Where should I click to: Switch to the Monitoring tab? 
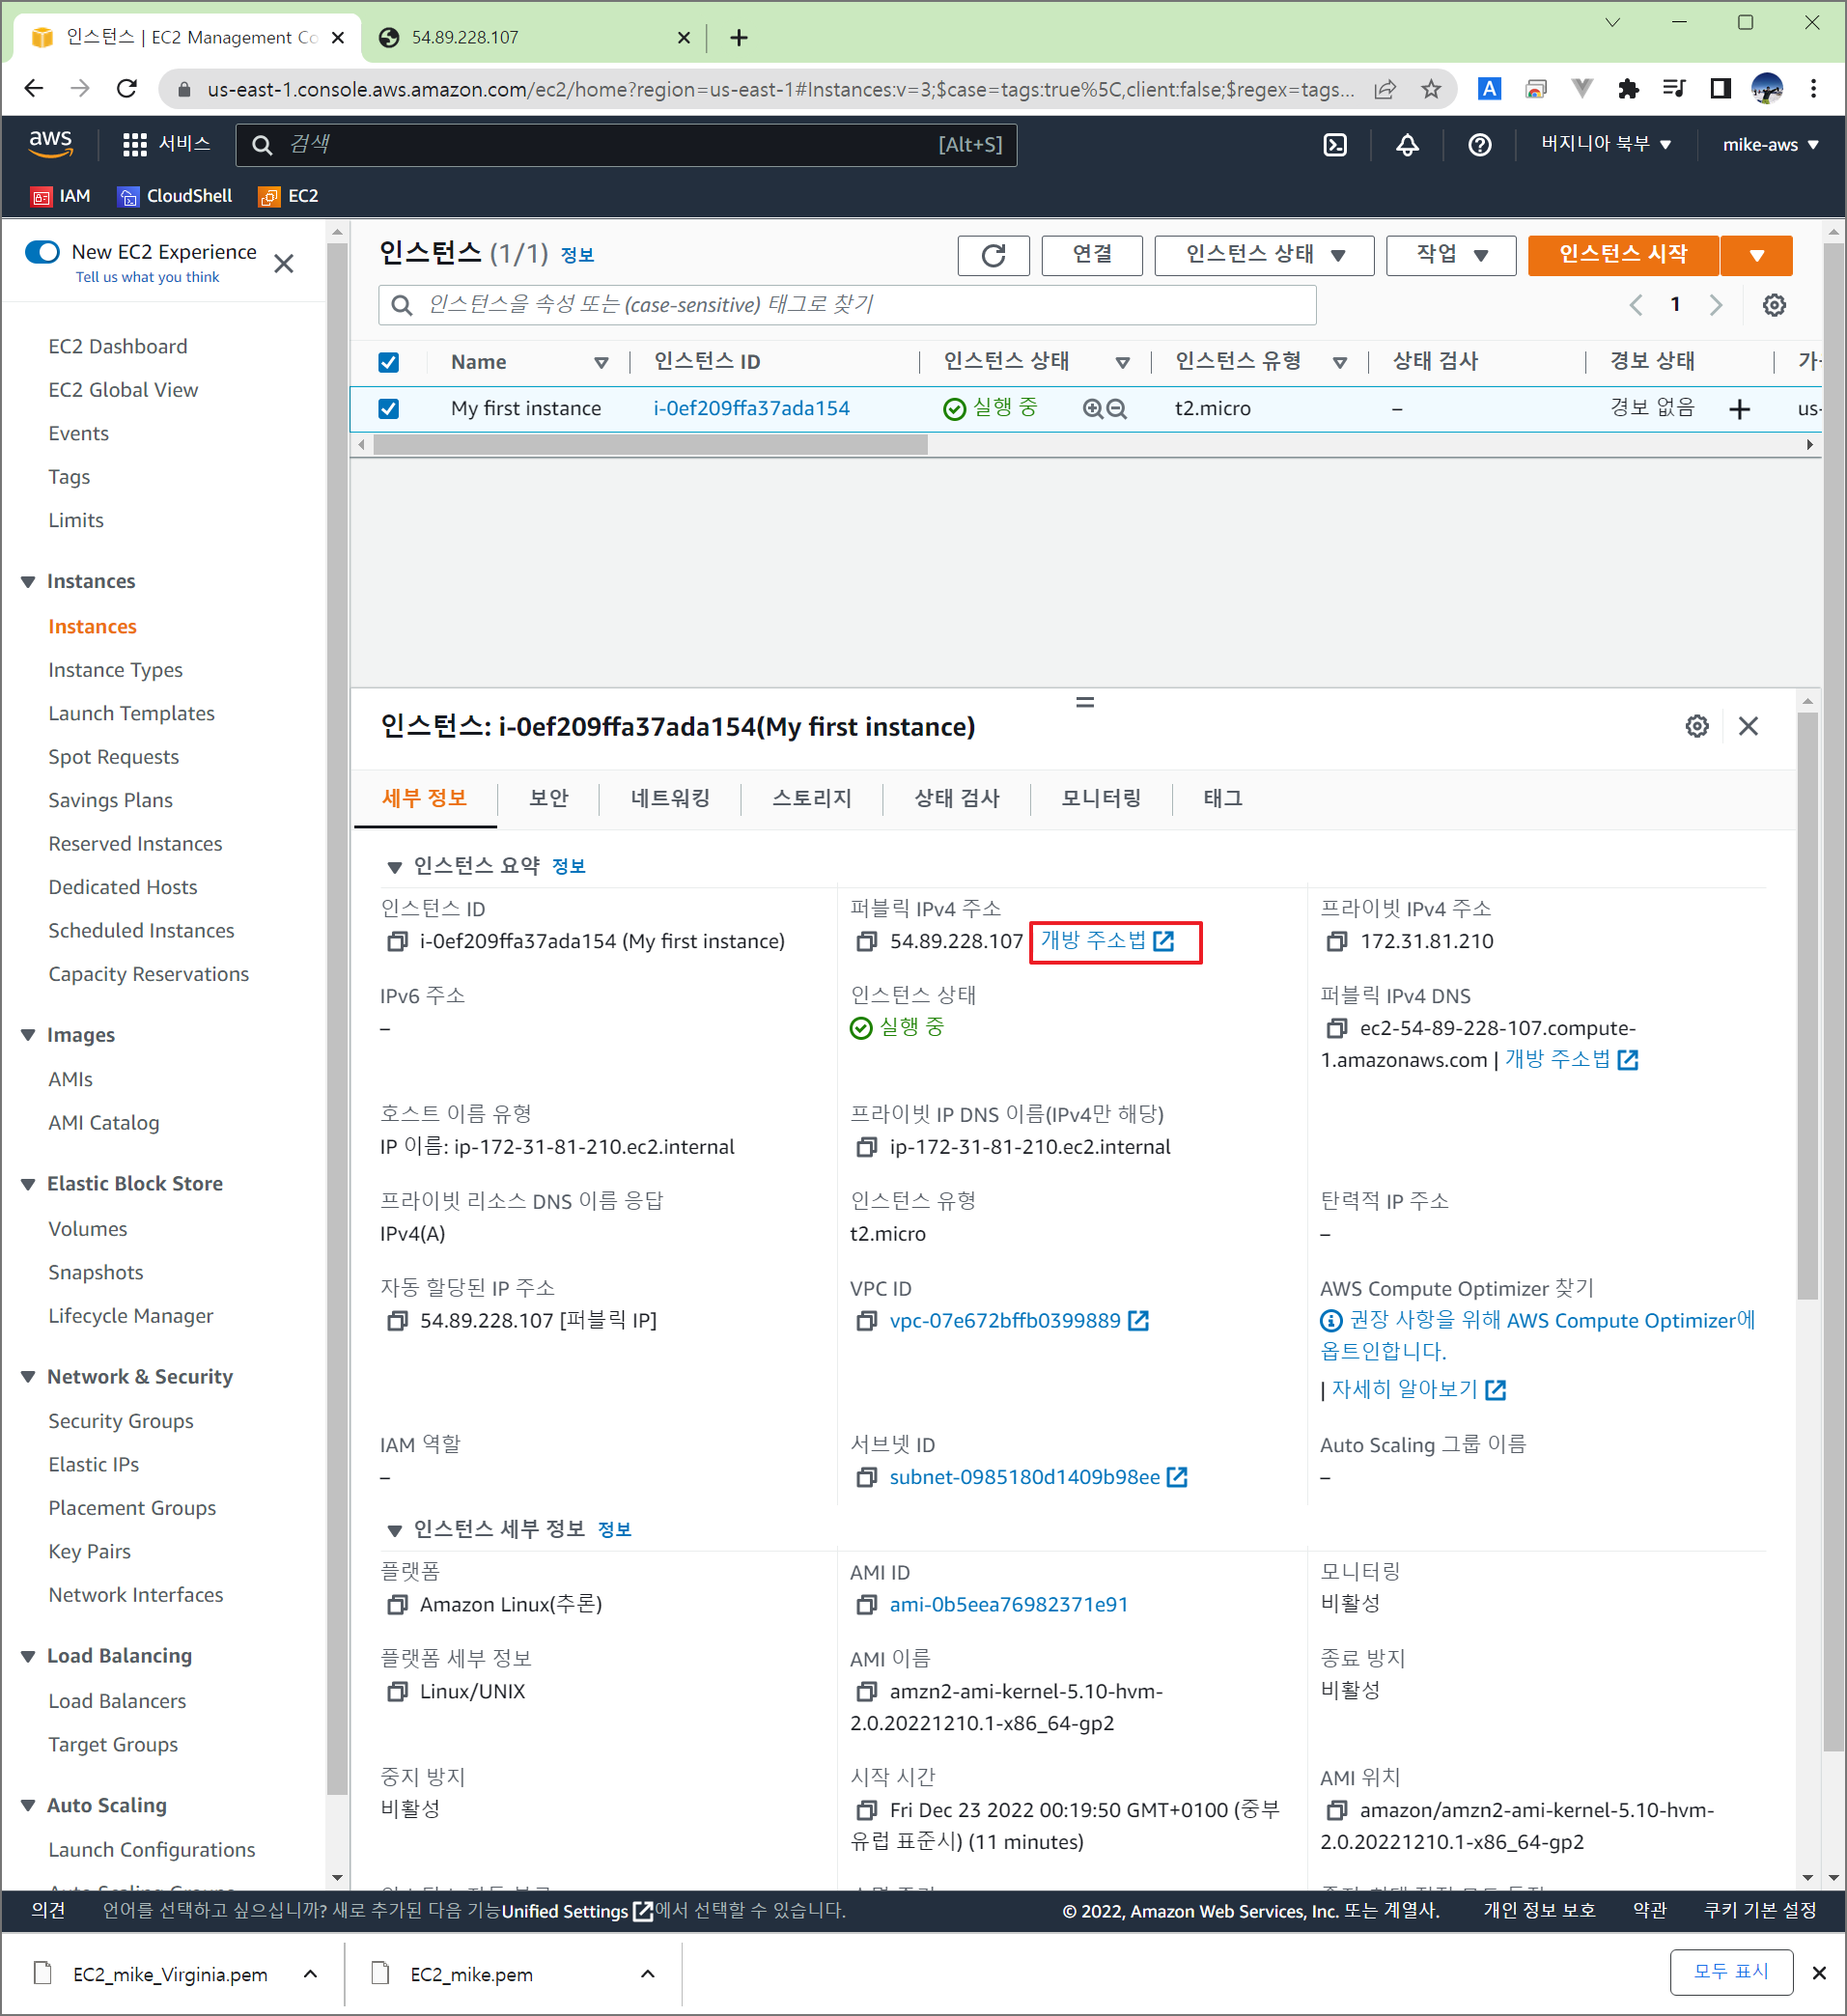click(x=1101, y=798)
